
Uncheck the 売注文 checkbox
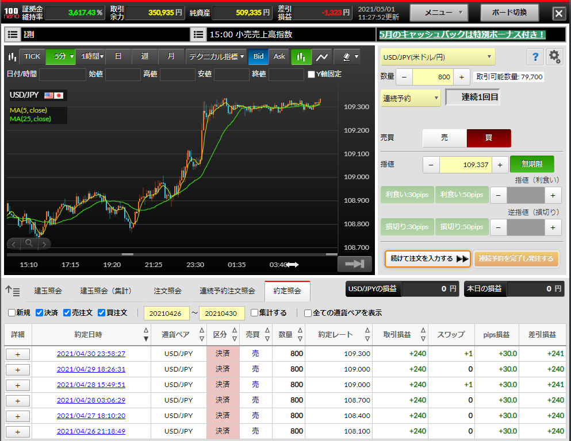(67, 313)
